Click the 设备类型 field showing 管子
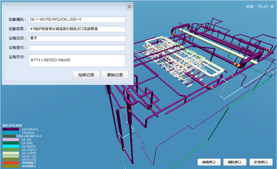Image resolution: width=277 pixels, height=169 pixels. [77, 38]
